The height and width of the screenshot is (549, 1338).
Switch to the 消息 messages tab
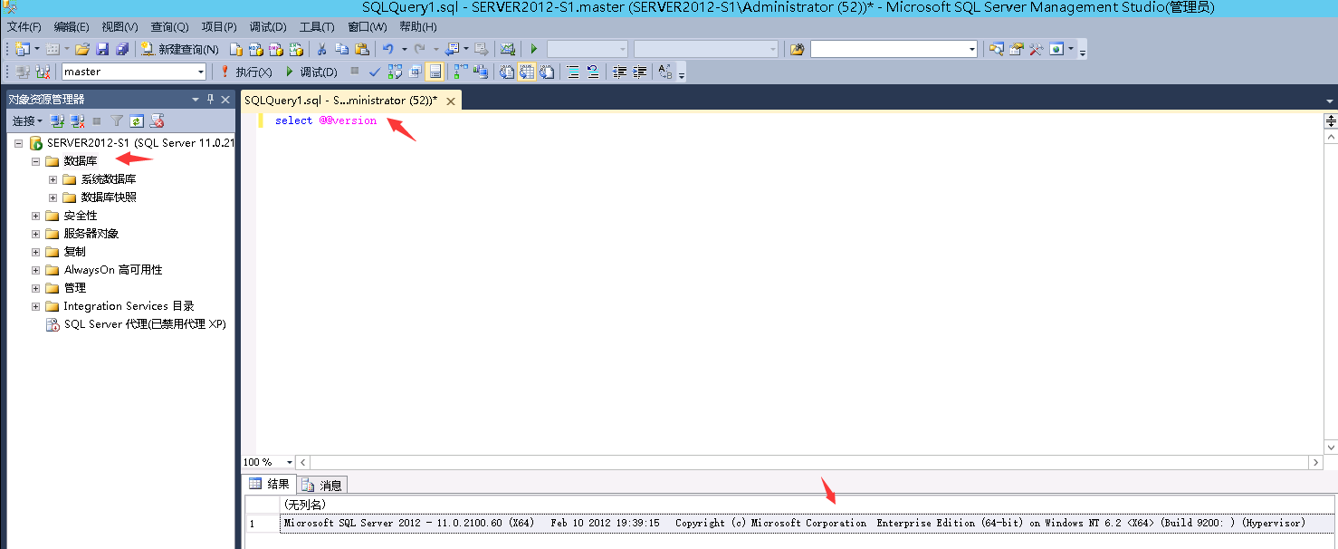tap(321, 486)
